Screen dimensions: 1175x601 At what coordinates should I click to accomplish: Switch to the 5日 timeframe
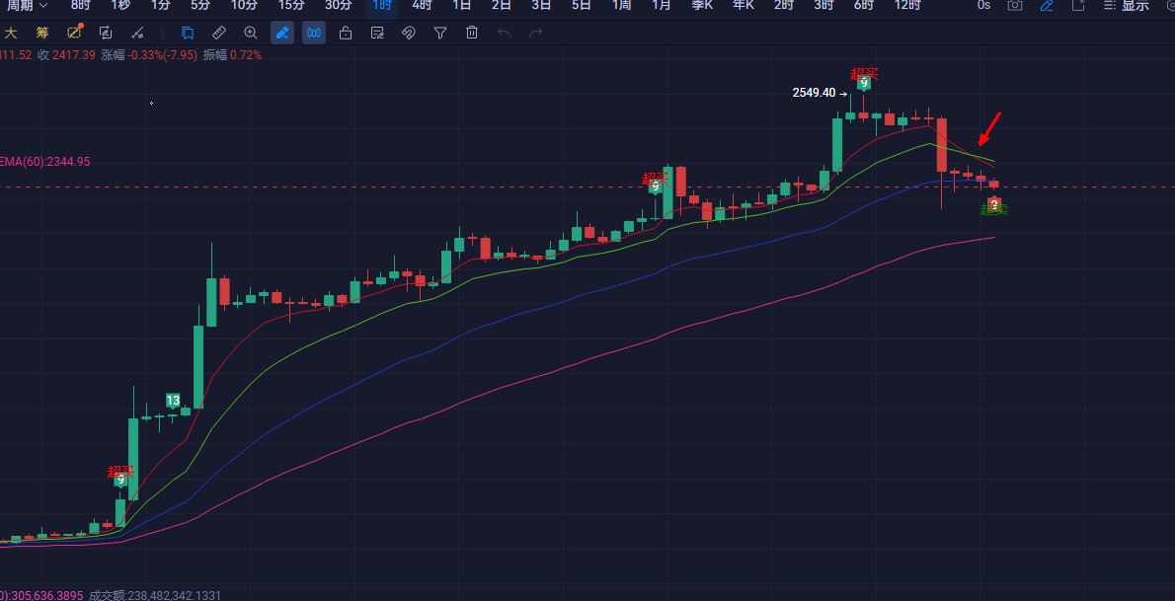pyautogui.click(x=581, y=5)
